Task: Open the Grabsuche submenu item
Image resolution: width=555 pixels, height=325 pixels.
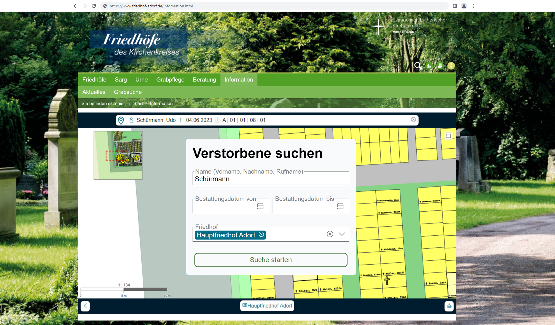Action: (x=128, y=92)
